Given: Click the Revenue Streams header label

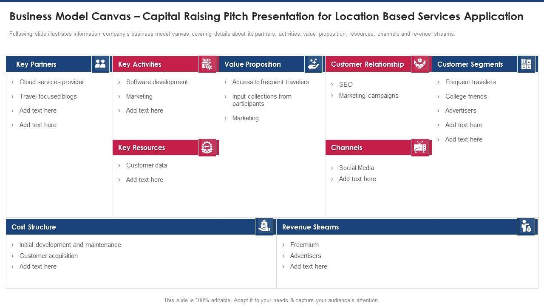Looking at the screenshot, I should coord(310,227).
